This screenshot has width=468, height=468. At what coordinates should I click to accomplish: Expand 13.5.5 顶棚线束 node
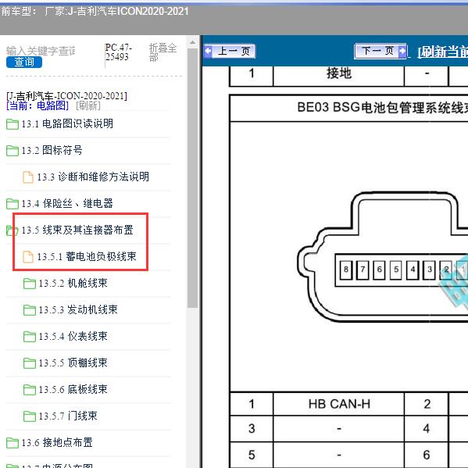point(73,363)
